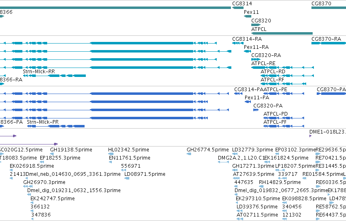The height and width of the screenshot is (221, 346).
Task: Click the EK297310.5prime EST label
Action: coord(258,199)
